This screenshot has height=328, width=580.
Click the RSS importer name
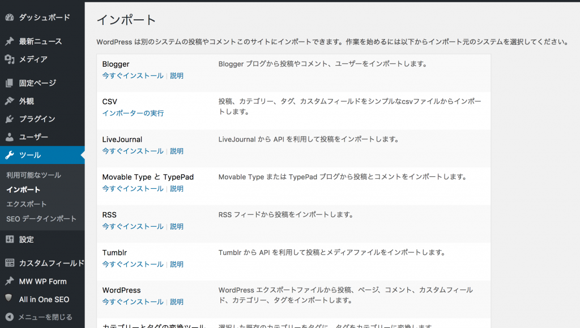(109, 215)
